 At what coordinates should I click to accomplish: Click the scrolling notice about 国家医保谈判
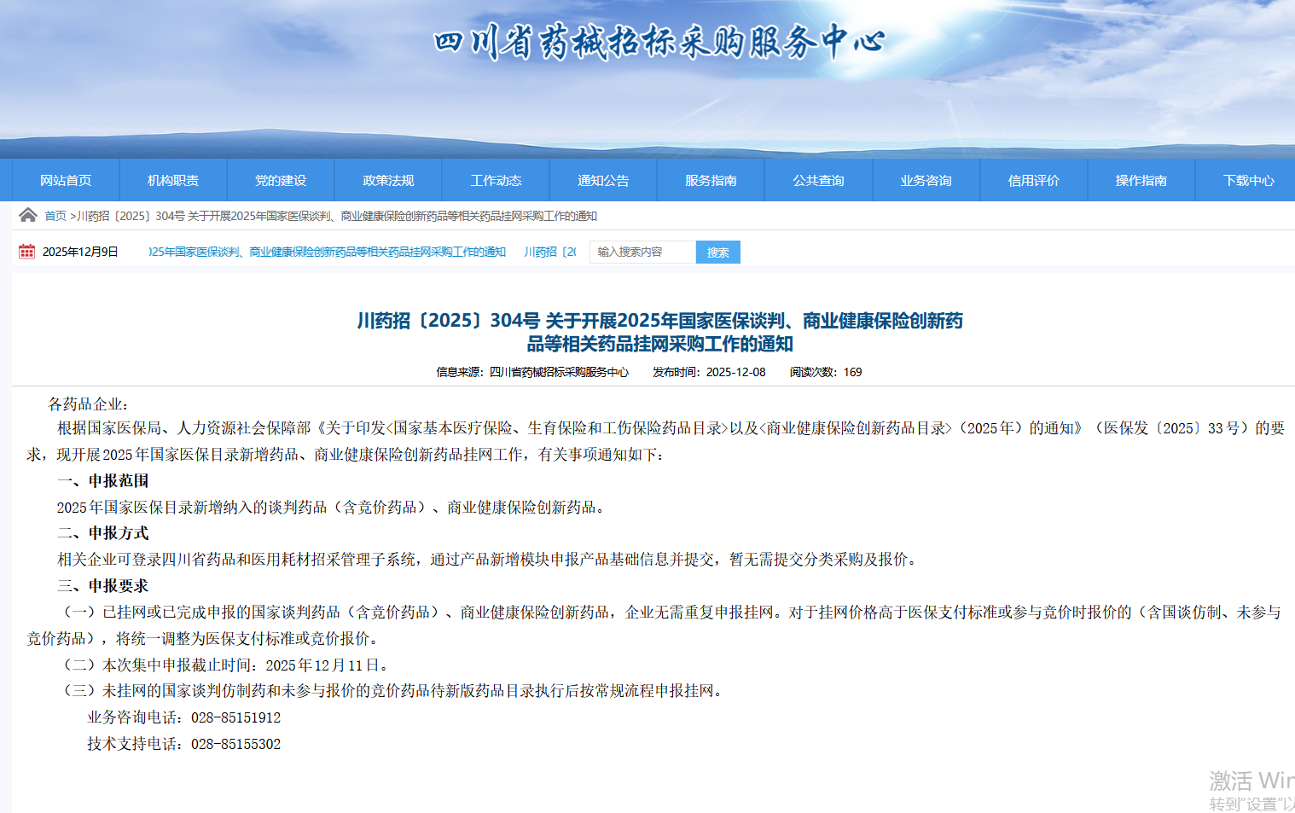328,253
